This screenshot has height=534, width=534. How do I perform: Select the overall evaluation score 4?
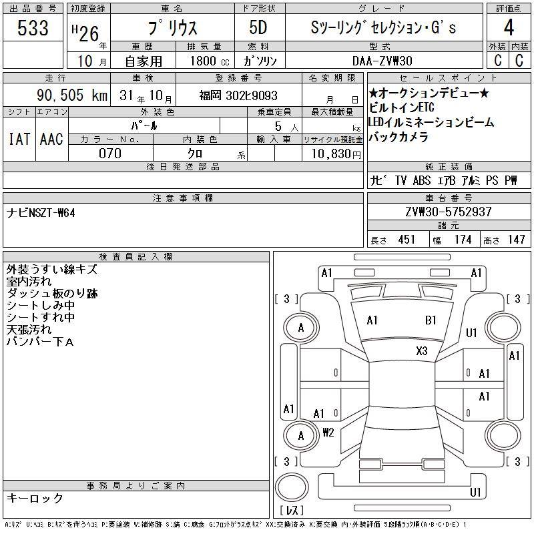click(x=509, y=27)
